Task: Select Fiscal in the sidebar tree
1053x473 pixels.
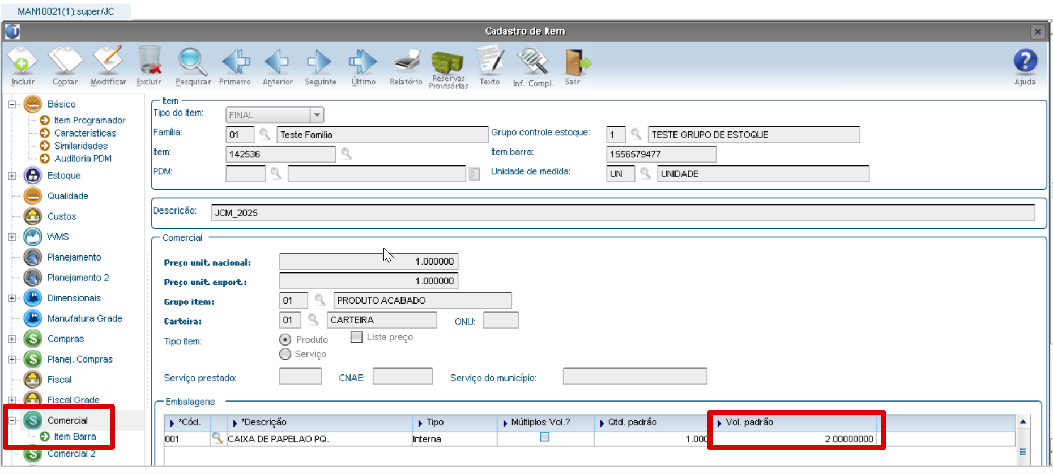Action: pyautogui.click(x=59, y=380)
